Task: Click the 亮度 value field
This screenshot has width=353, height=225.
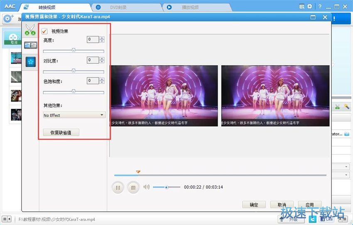Action: [x=93, y=39]
